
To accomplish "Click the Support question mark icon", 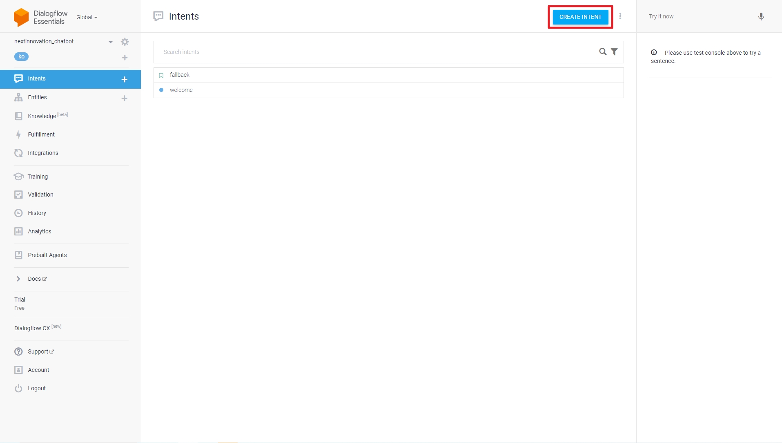I will [18, 351].
